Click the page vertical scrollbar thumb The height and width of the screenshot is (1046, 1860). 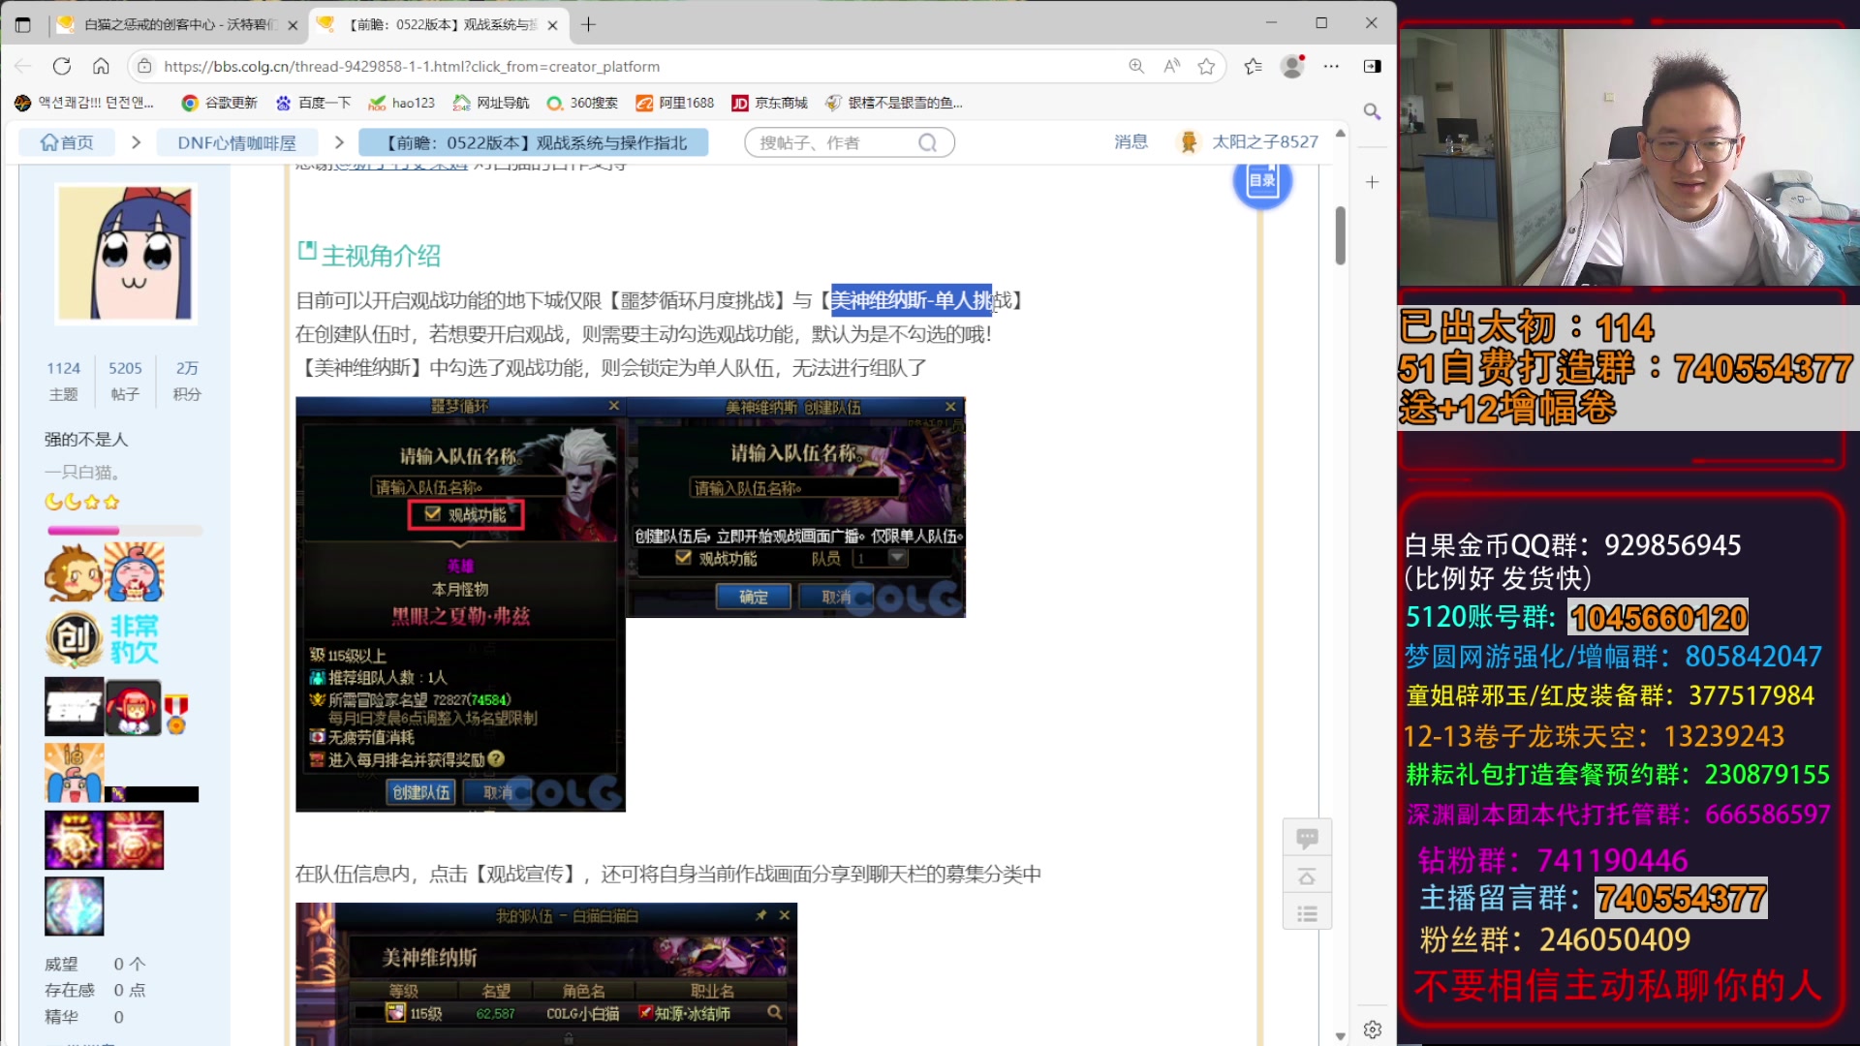[1340, 235]
